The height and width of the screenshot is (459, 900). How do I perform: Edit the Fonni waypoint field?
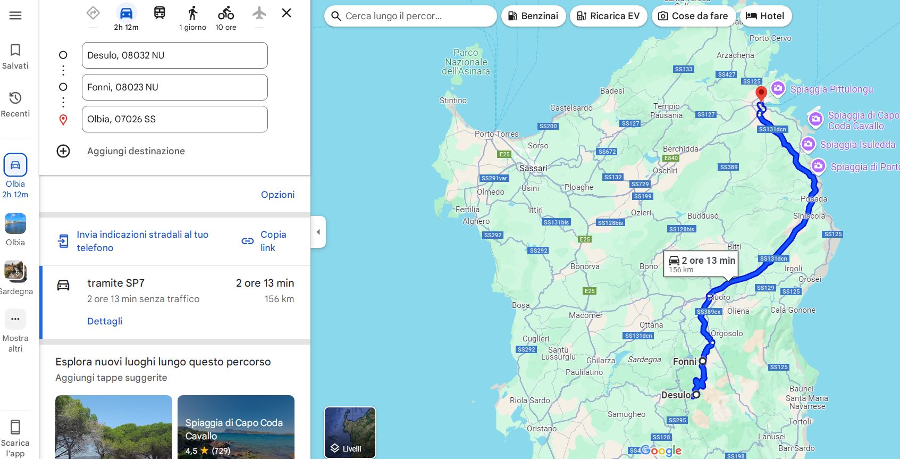pos(174,87)
